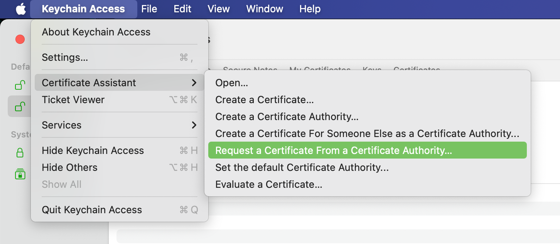
Task: Select Open… in Certificate Assistant submenu
Action: [x=367, y=83]
